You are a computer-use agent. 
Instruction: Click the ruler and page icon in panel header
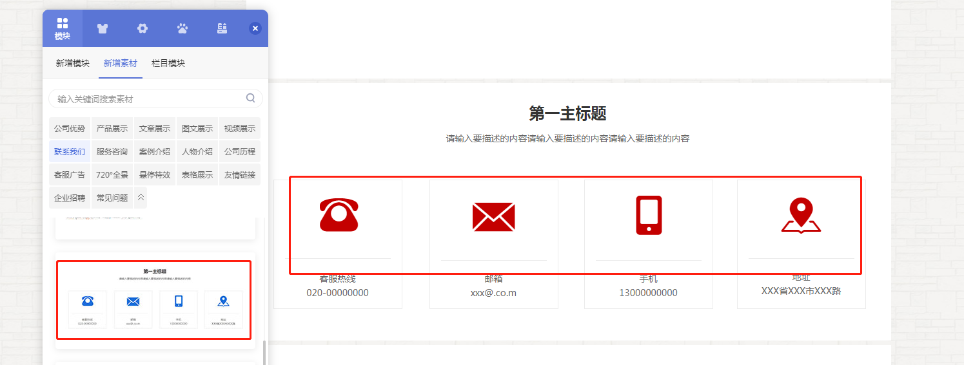(222, 28)
